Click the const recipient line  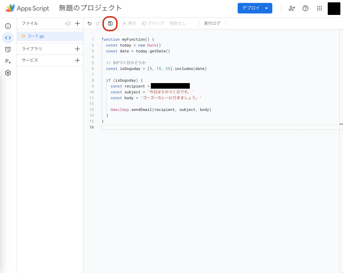point(150,86)
